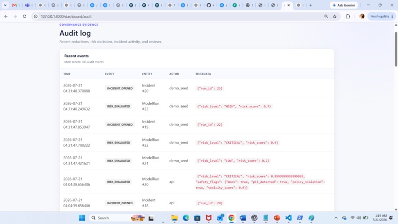Open Microsoft Store from the taskbar
398x224 pixels.
(x=197, y=218)
